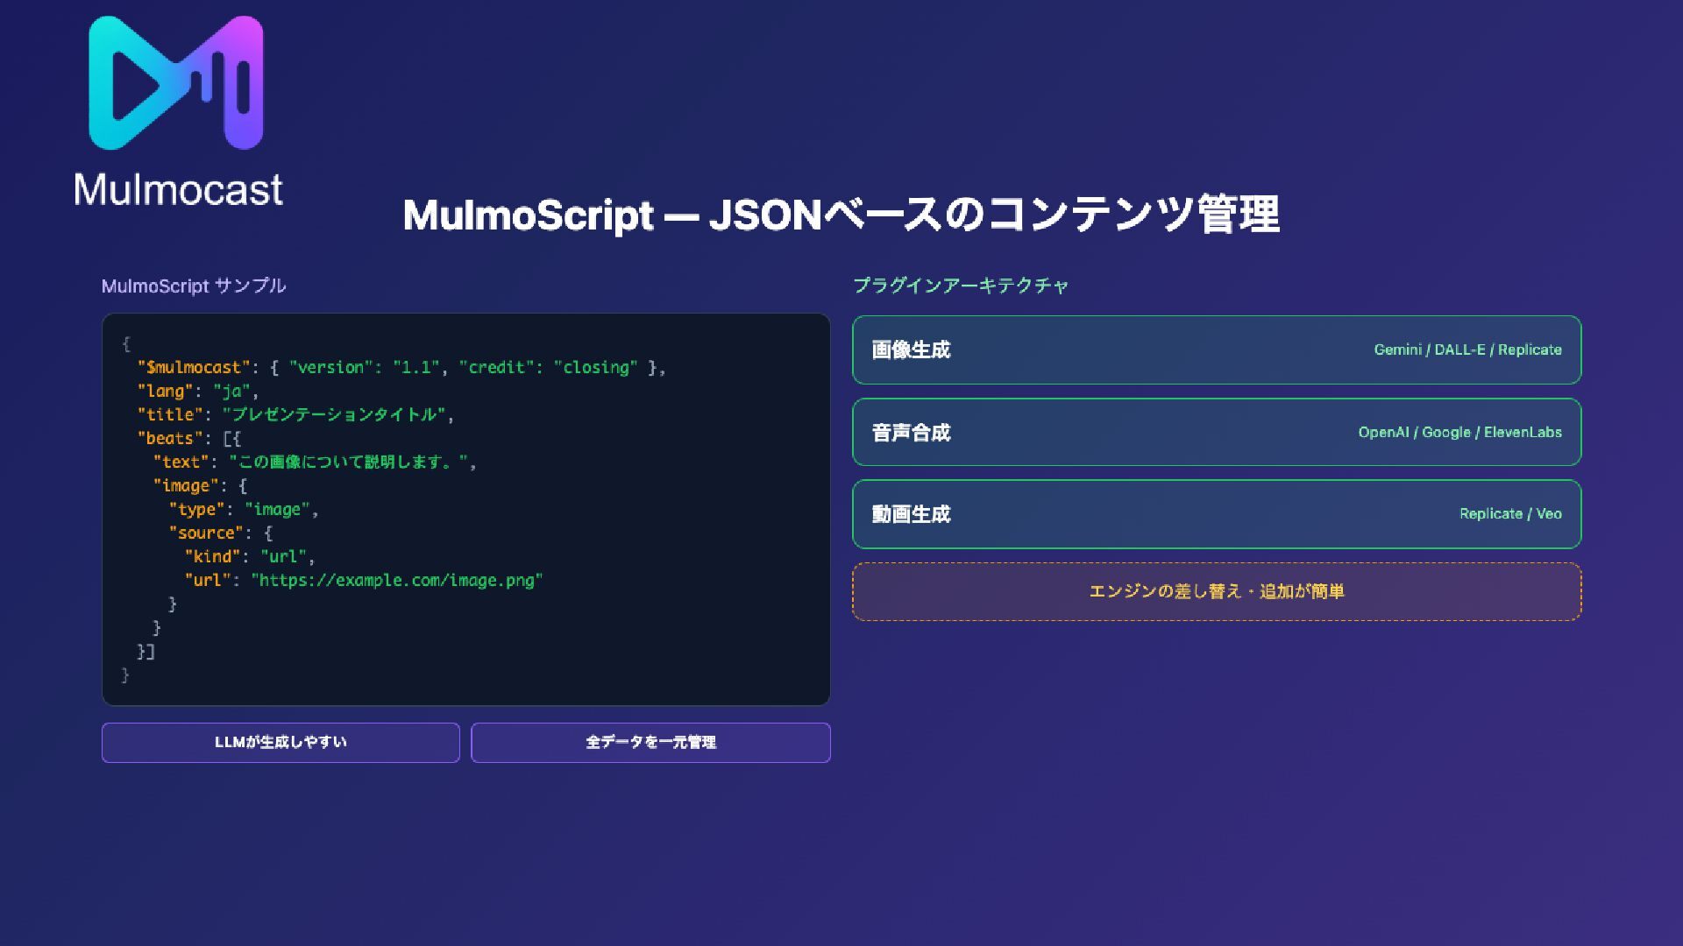
Task: Click the 全データを一元管理 badge
Action: pos(650,742)
